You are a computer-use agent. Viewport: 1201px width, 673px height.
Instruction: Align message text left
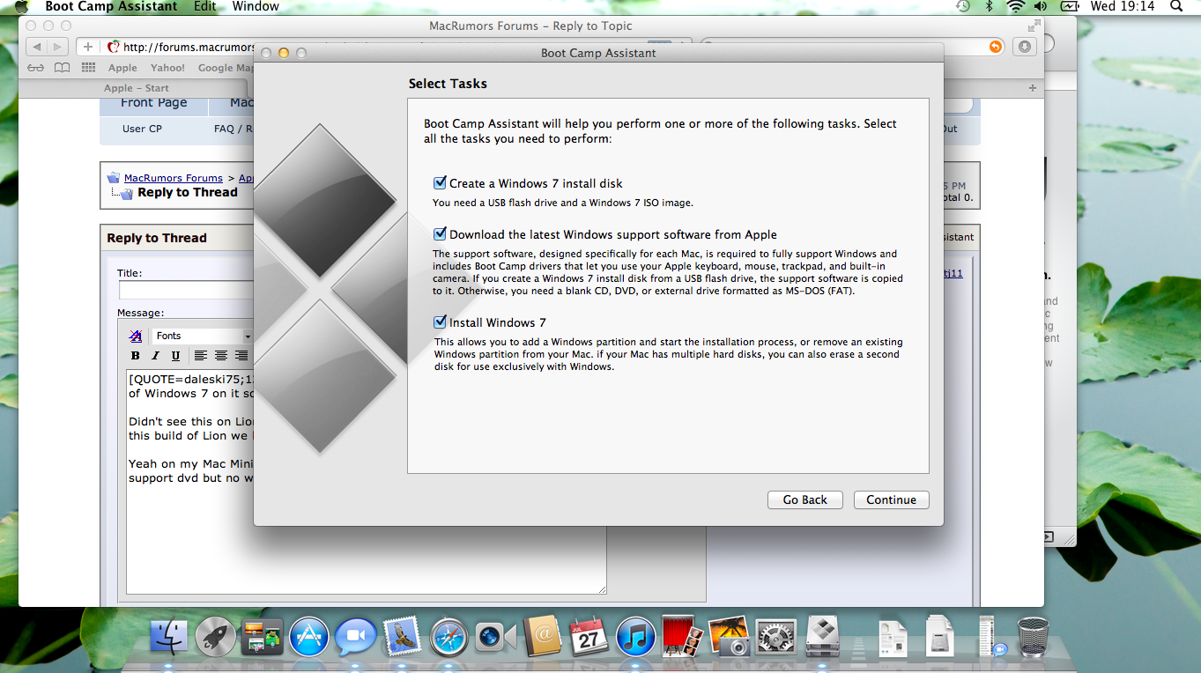[201, 356]
